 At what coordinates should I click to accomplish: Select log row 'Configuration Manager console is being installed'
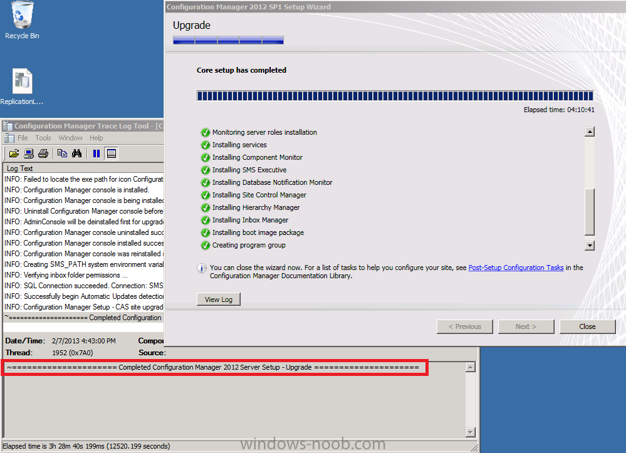tap(83, 200)
